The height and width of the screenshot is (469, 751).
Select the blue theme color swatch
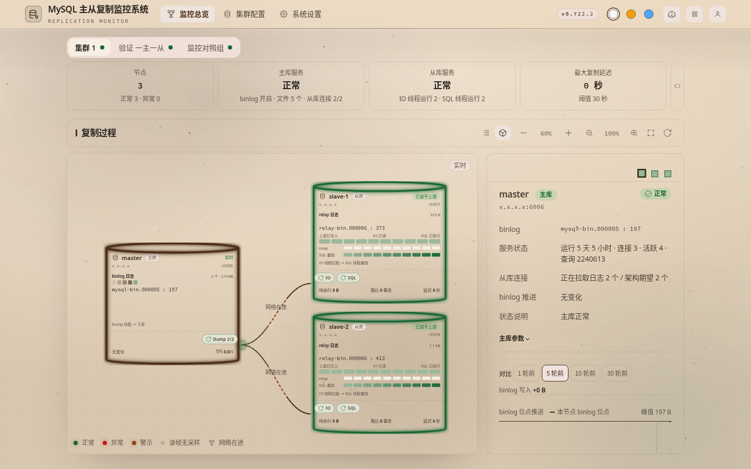click(x=649, y=14)
